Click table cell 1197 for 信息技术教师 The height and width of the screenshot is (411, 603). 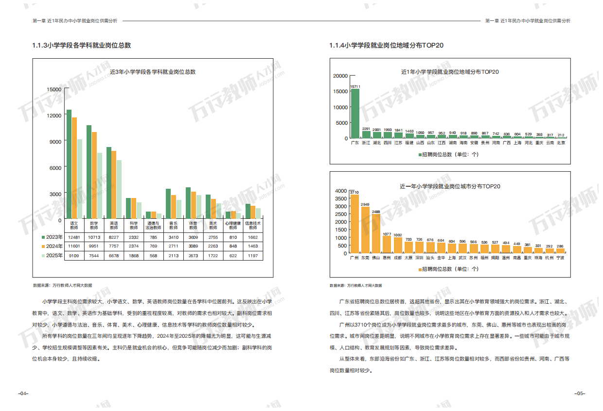point(253,256)
